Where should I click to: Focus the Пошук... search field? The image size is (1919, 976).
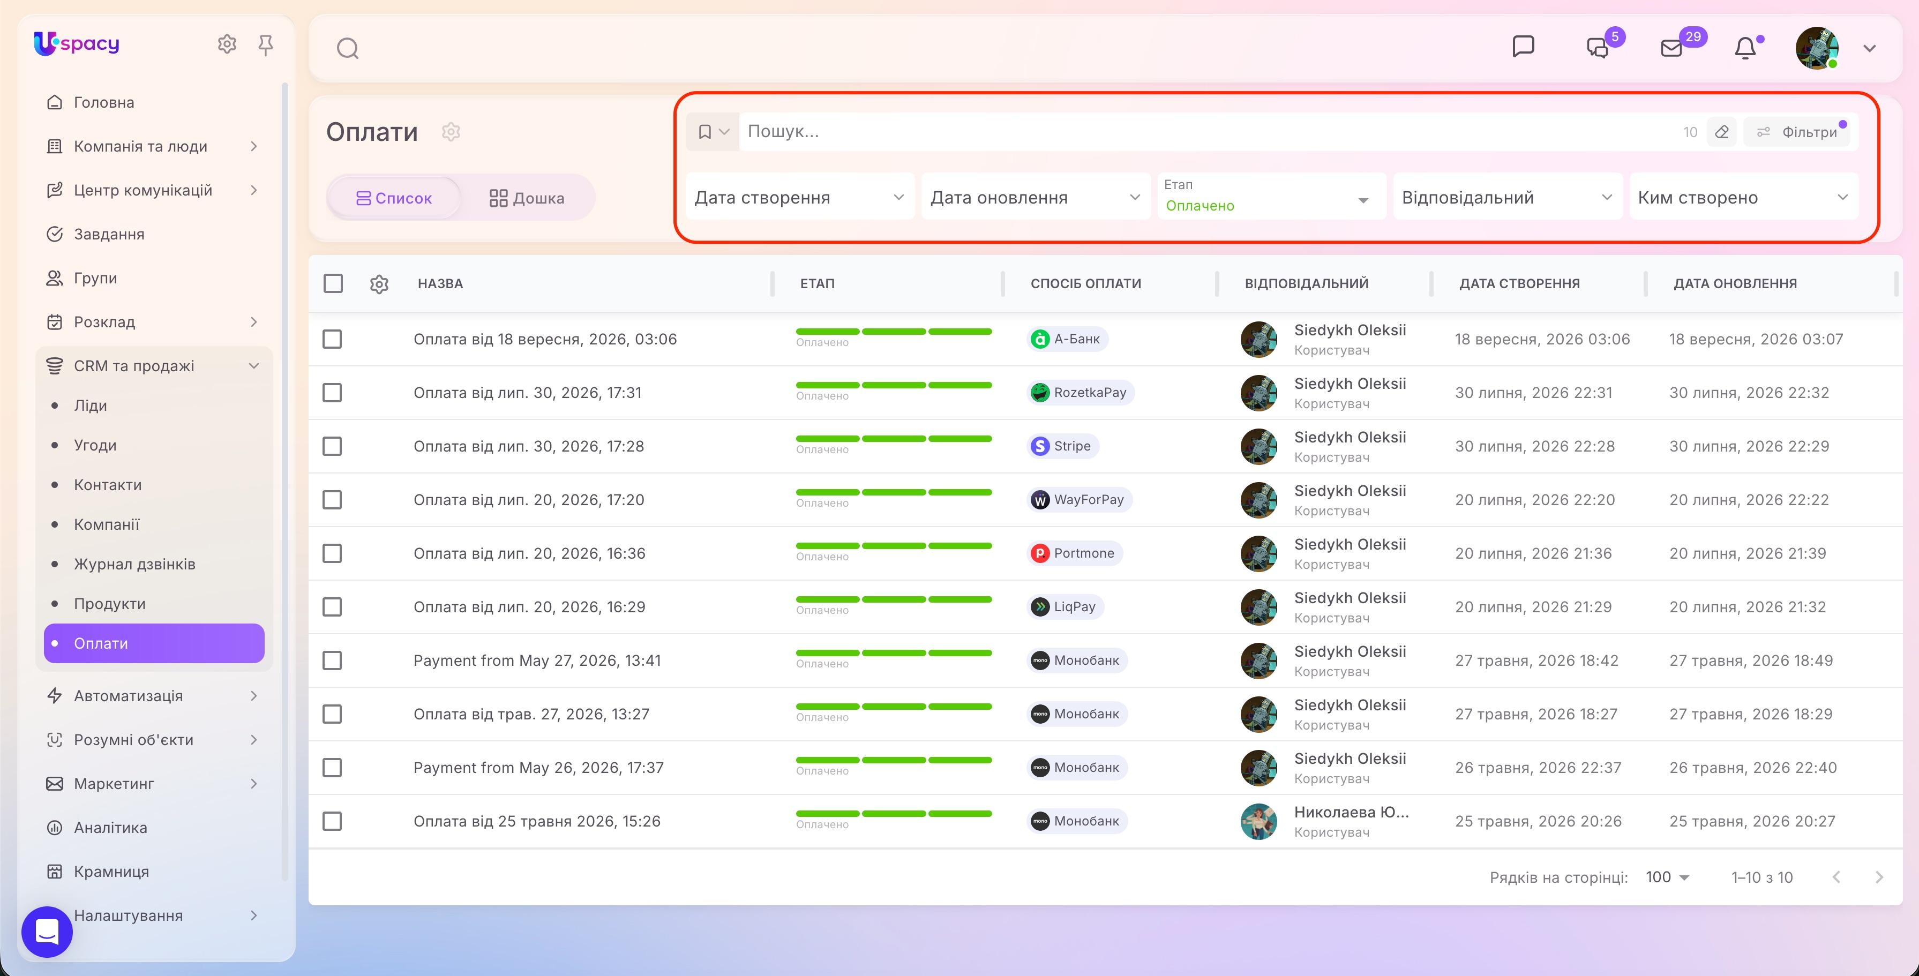tap(1207, 132)
